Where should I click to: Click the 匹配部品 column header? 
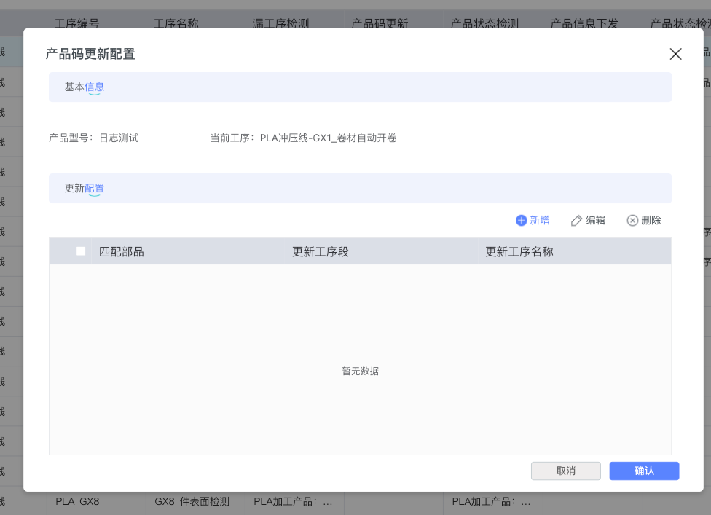122,252
